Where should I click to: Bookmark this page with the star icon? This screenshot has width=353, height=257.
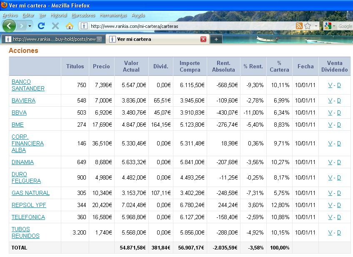(308, 26)
